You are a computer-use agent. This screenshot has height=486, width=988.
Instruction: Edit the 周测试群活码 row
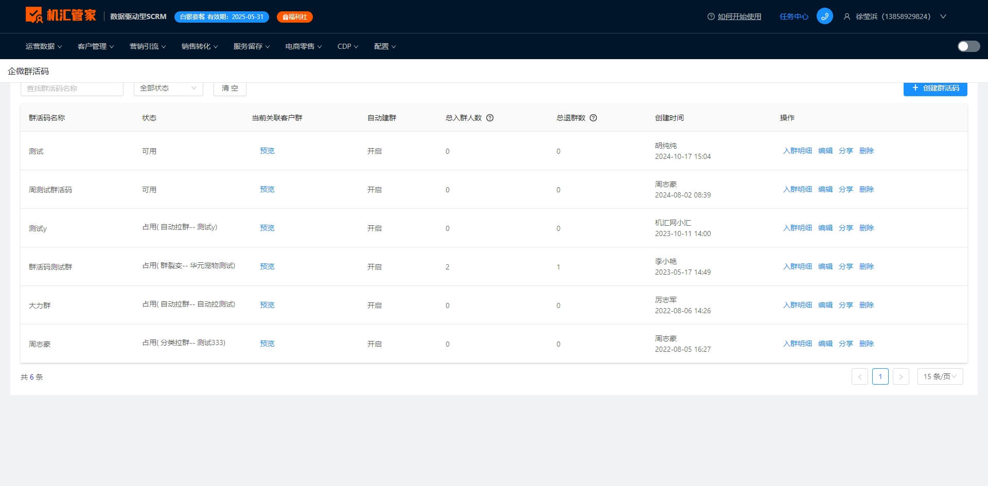point(825,189)
